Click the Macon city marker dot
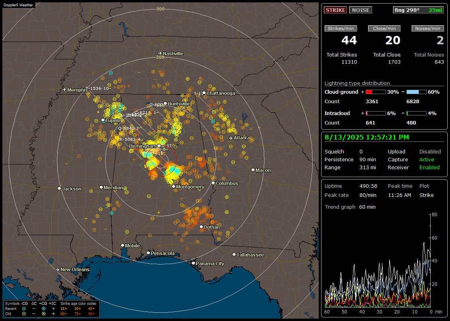This screenshot has height=321, width=450. coord(253,170)
